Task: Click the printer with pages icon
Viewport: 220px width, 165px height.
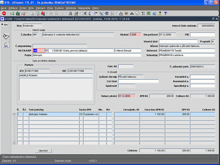Action: 76,13
